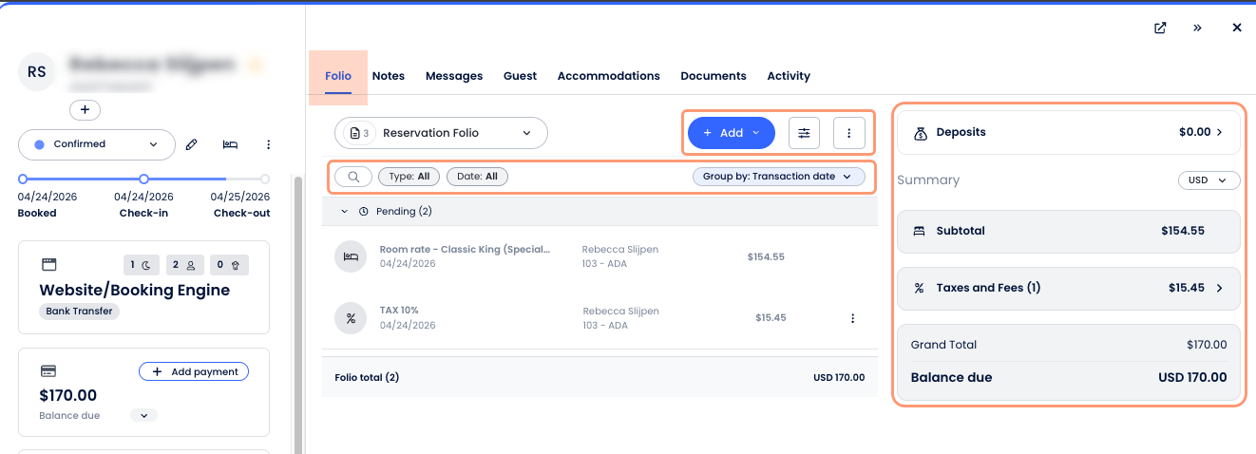Image resolution: width=1256 pixels, height=454 pixels.
Task: Click the plus button under guest name
Action: click(85, 110)
